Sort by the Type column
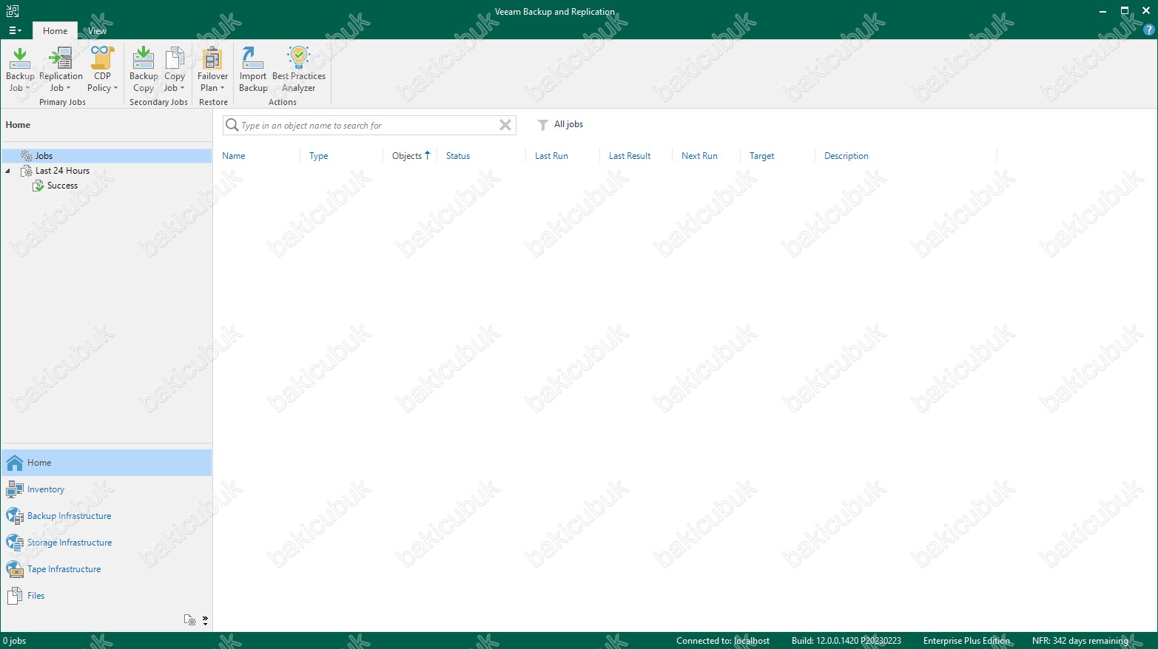 click(318, 156)
